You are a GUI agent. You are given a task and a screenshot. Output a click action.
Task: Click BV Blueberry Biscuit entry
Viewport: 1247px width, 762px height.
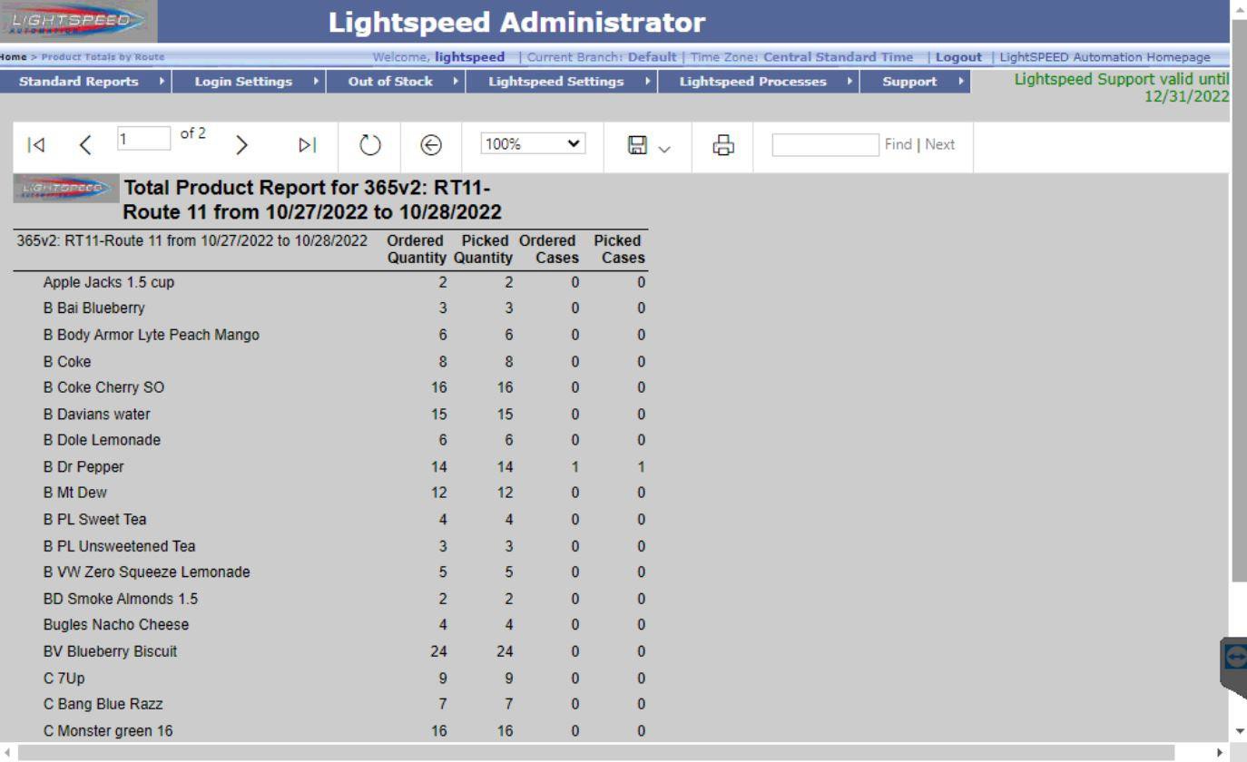[x=111, y=651]
